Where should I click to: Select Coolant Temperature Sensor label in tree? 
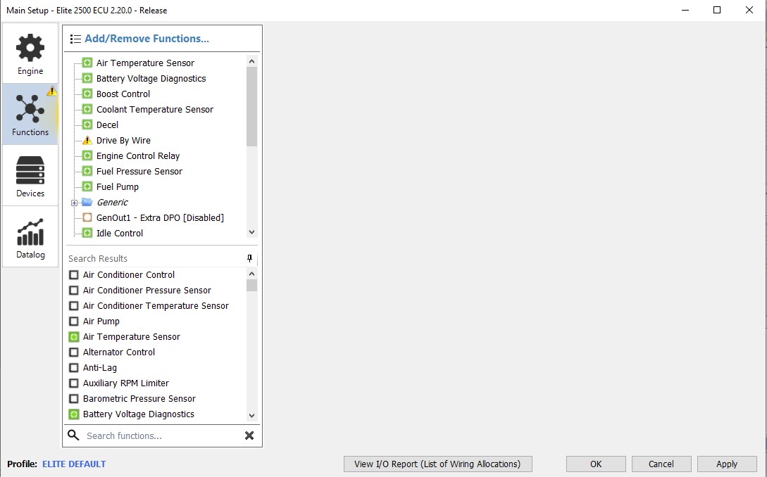coord(154,110)
